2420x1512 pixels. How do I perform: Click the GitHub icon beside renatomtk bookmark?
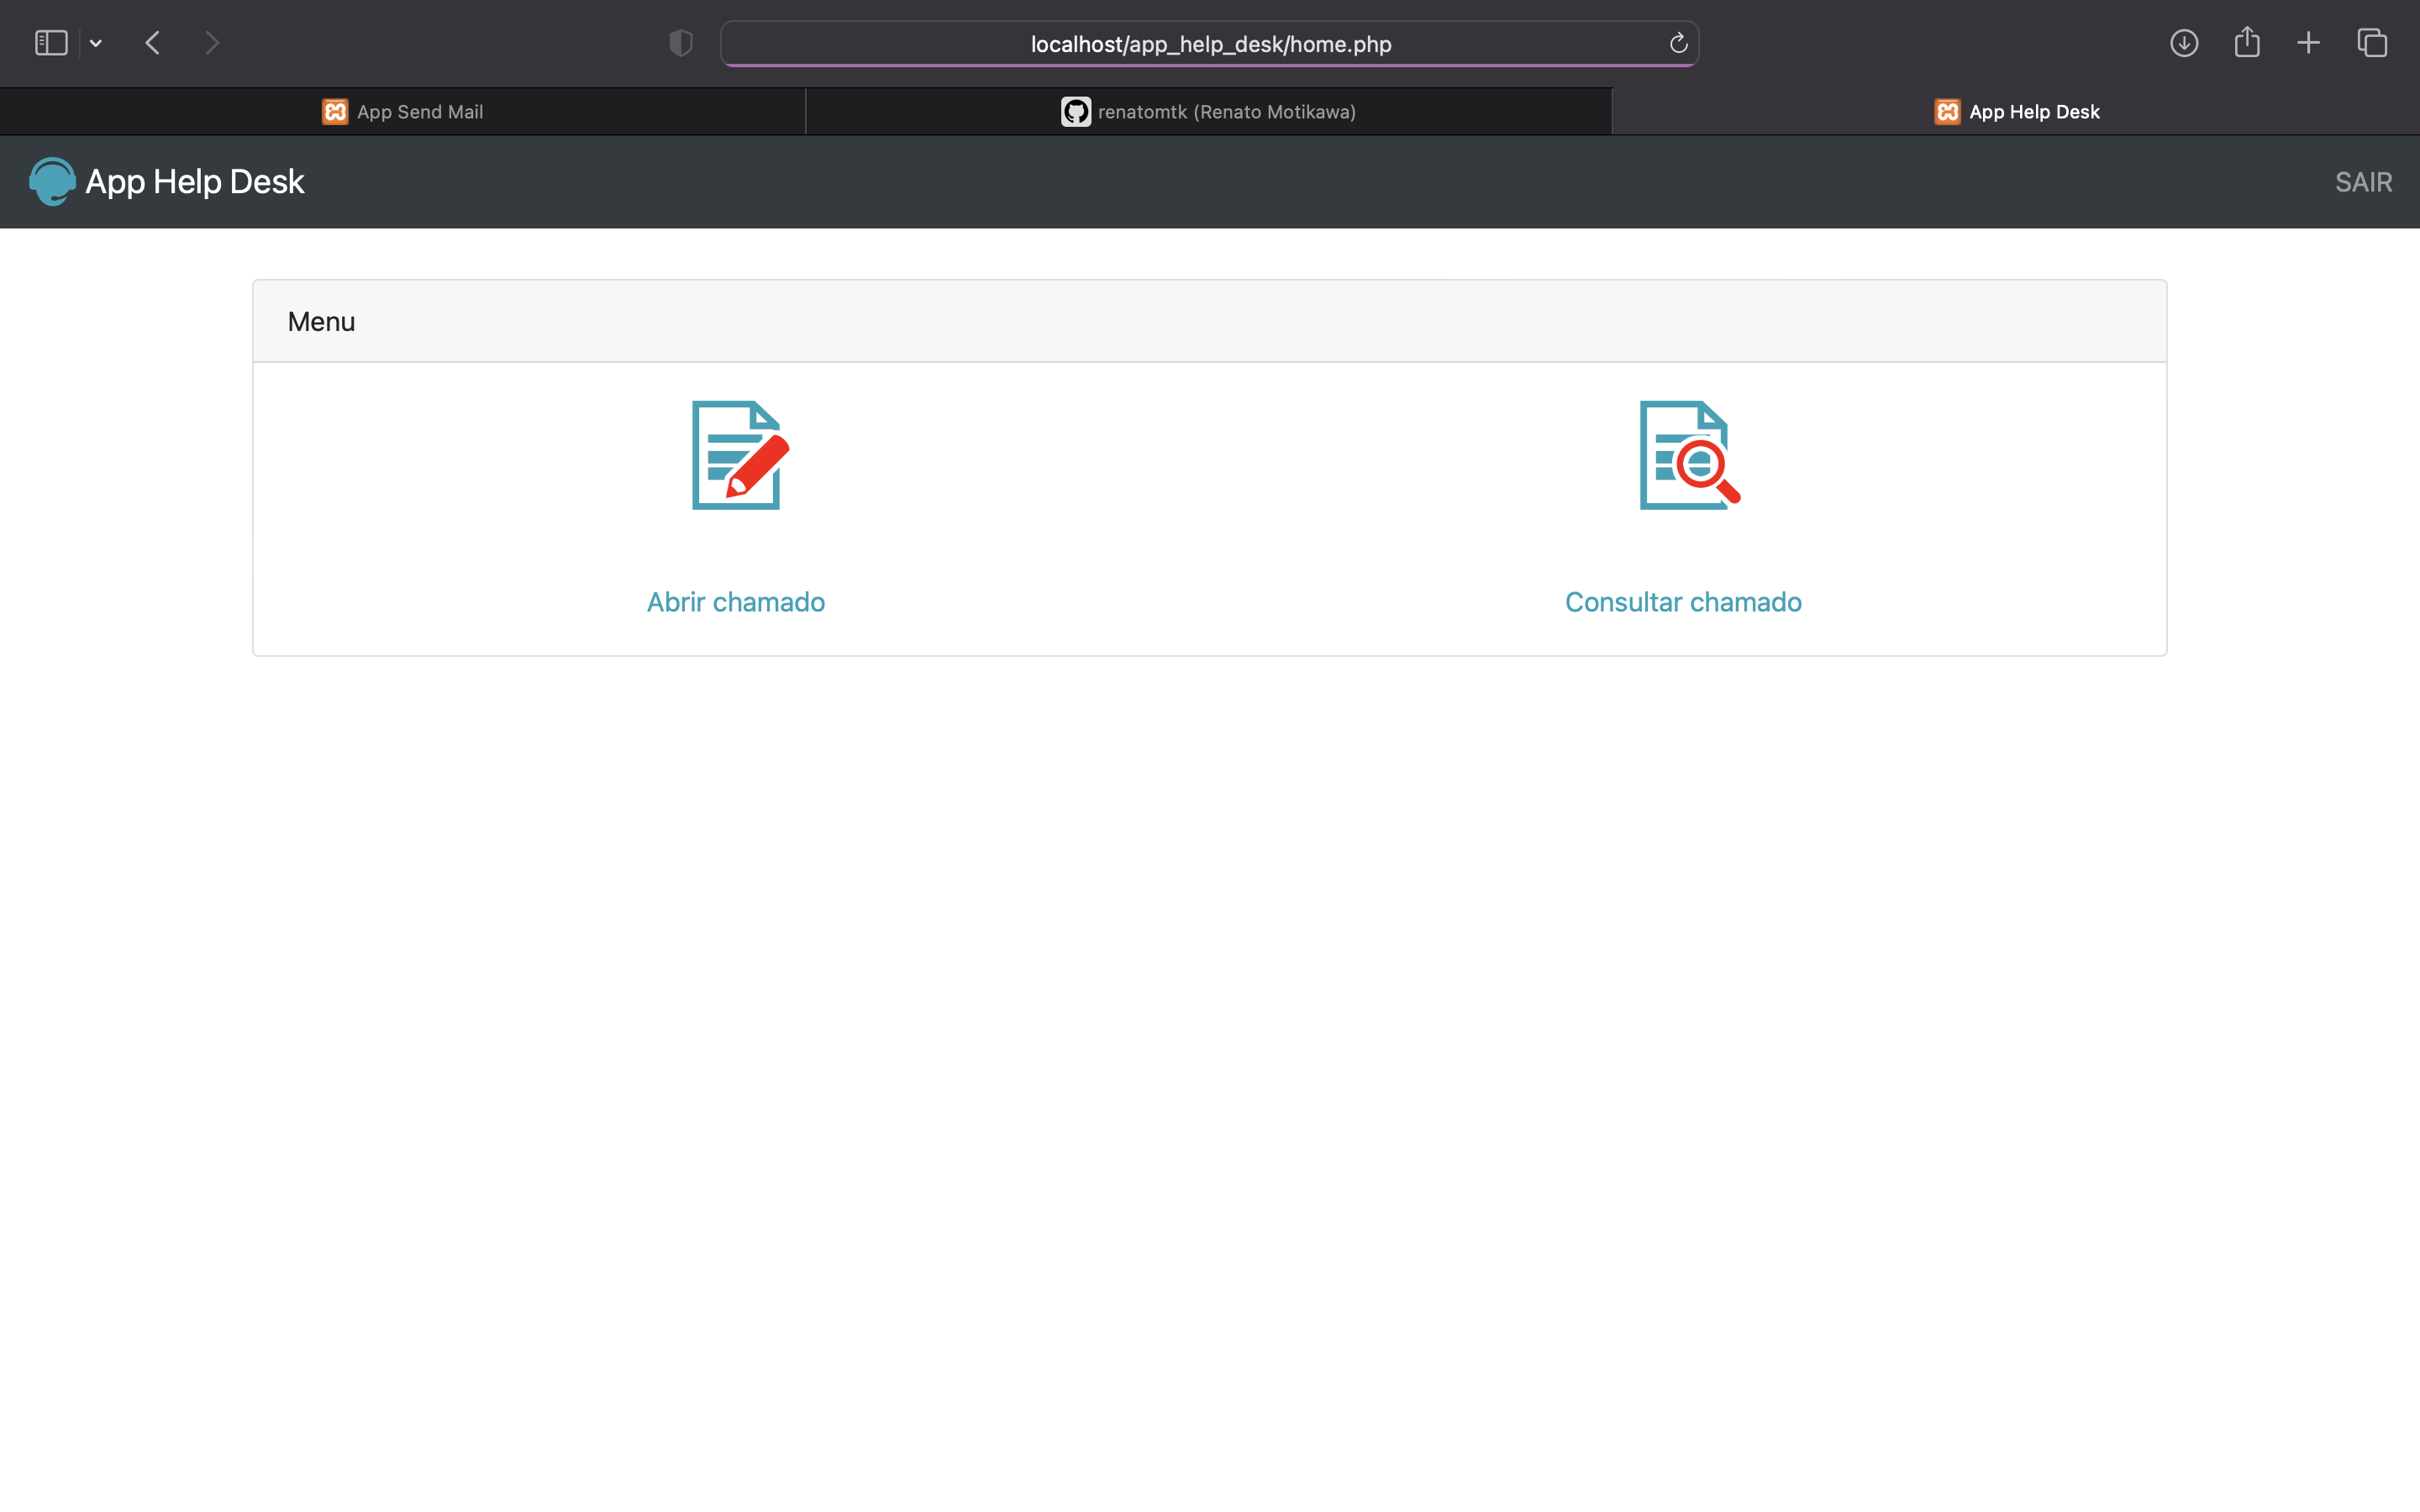(x=1075, y=111)
